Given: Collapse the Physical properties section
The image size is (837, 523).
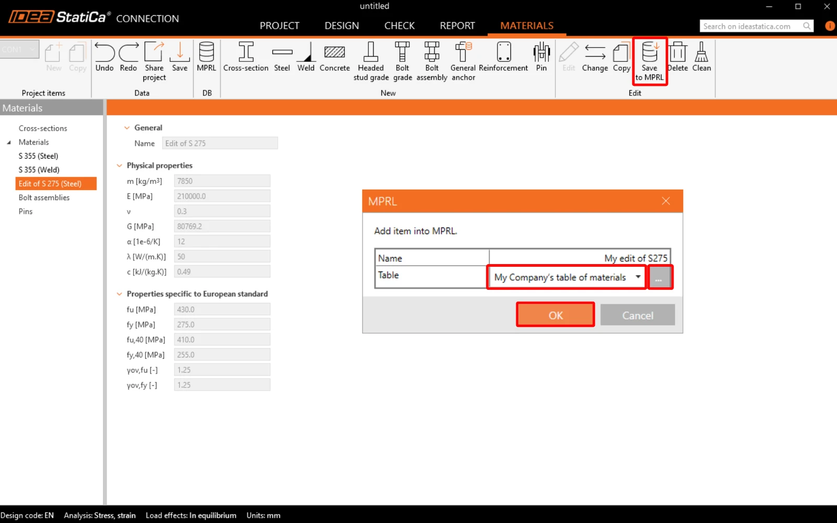Looking at the screenshot, I should pos(119,165).
